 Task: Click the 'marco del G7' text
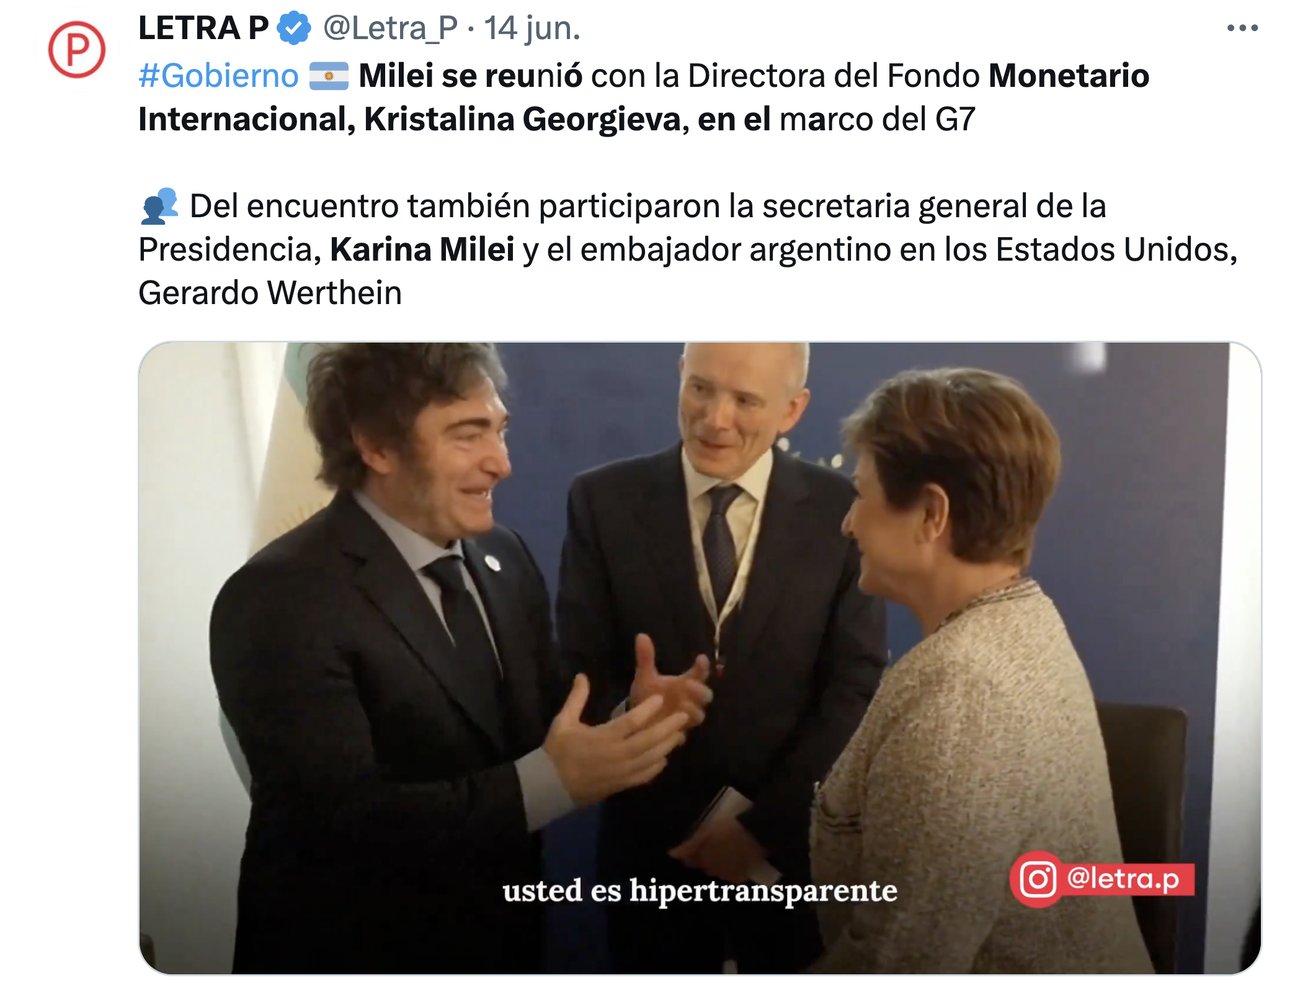(877, 119)
